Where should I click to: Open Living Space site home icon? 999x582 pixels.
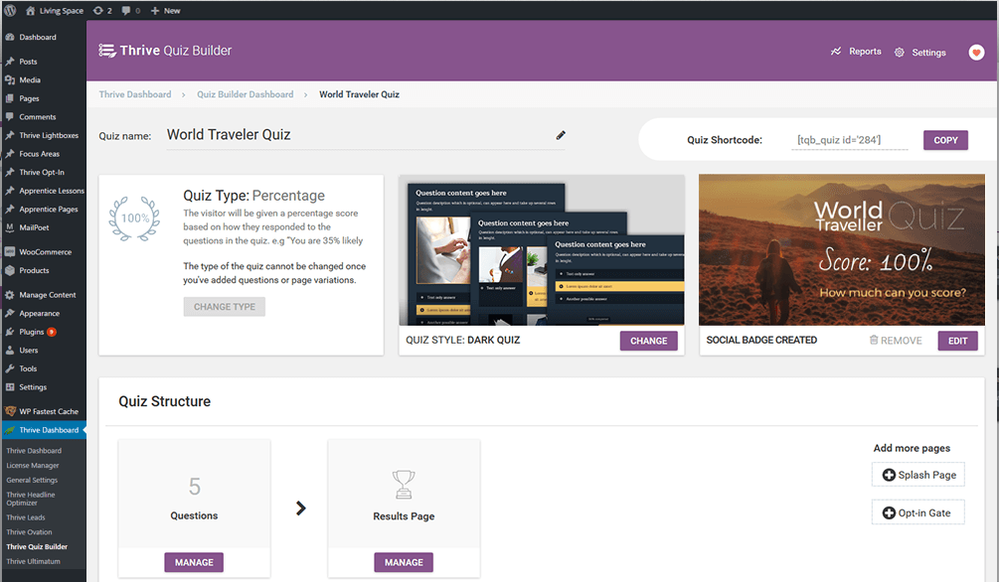point(30,10)
